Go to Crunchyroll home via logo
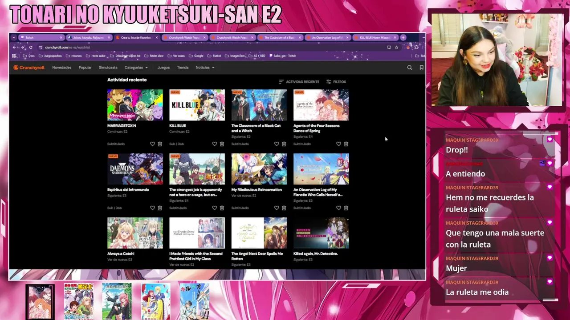The image size is (570, 320). click(29, 68)
